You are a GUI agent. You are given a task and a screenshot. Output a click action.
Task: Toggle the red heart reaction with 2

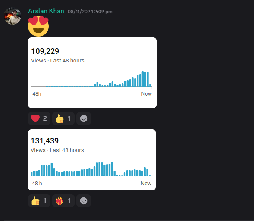[x=39, y=118]
